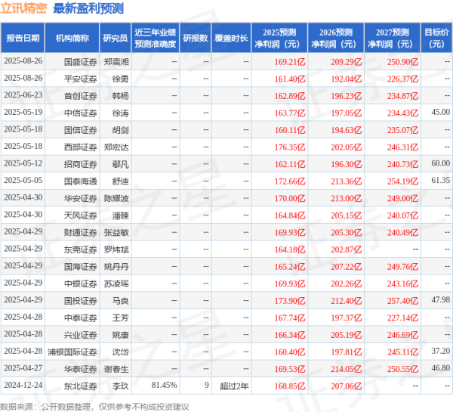453x412 pixels.
Task: Click the 2026预测净利润 column header
Action: (336, 38)
